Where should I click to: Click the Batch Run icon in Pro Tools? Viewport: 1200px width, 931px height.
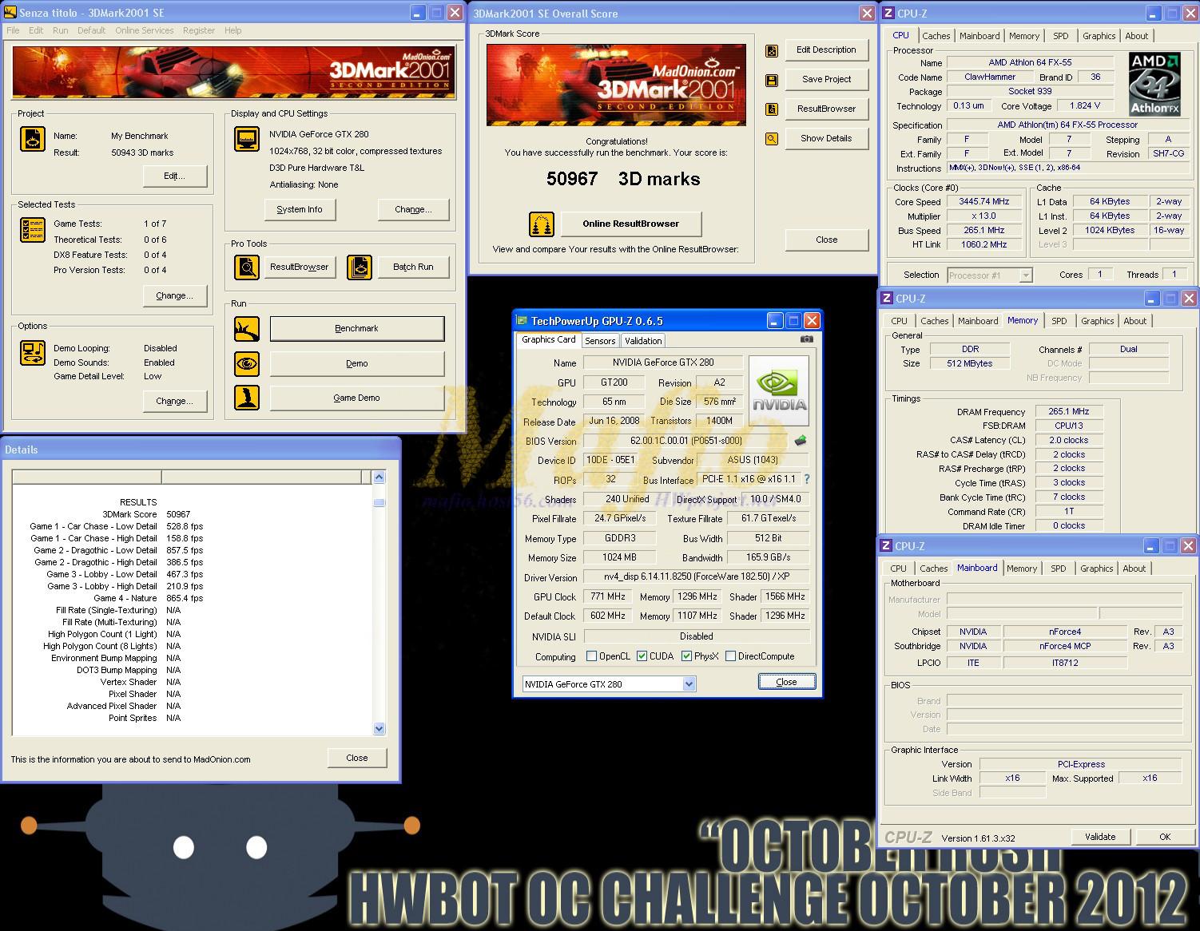point(360,267)
